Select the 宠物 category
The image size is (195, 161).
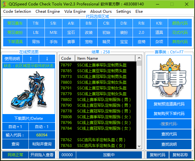89,42
